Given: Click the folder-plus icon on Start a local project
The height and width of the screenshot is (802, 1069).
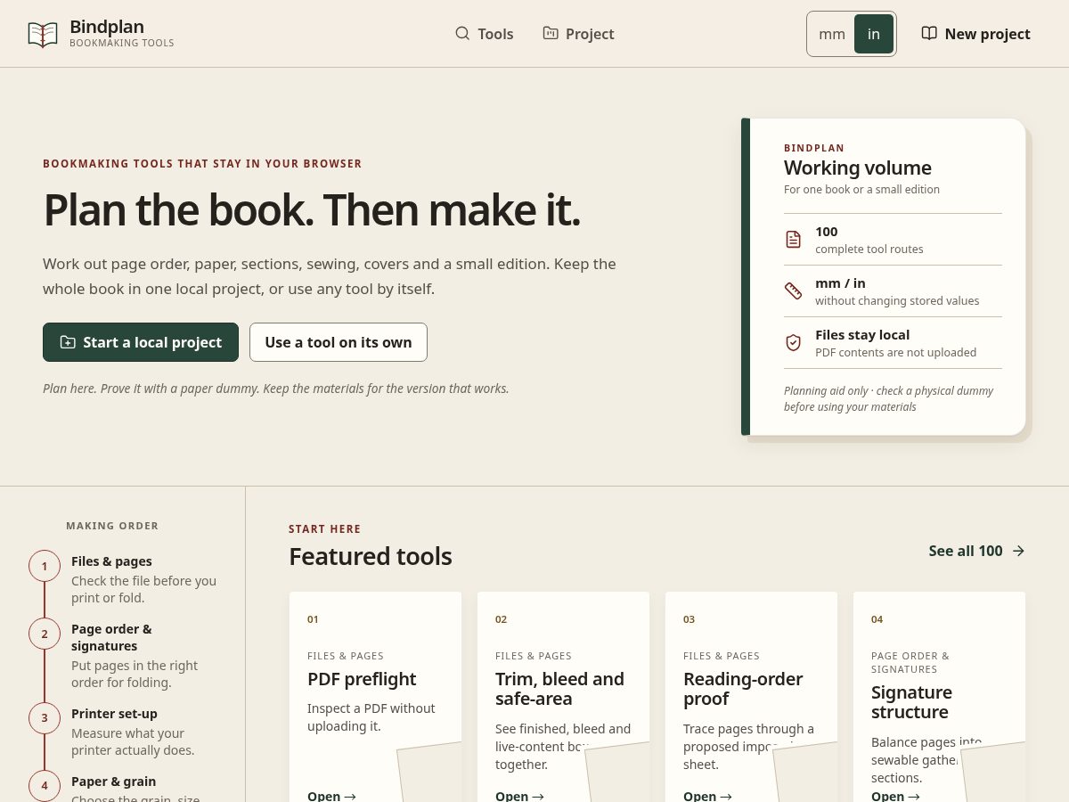Looking at the screenshot, I should [x=68, y=342].
